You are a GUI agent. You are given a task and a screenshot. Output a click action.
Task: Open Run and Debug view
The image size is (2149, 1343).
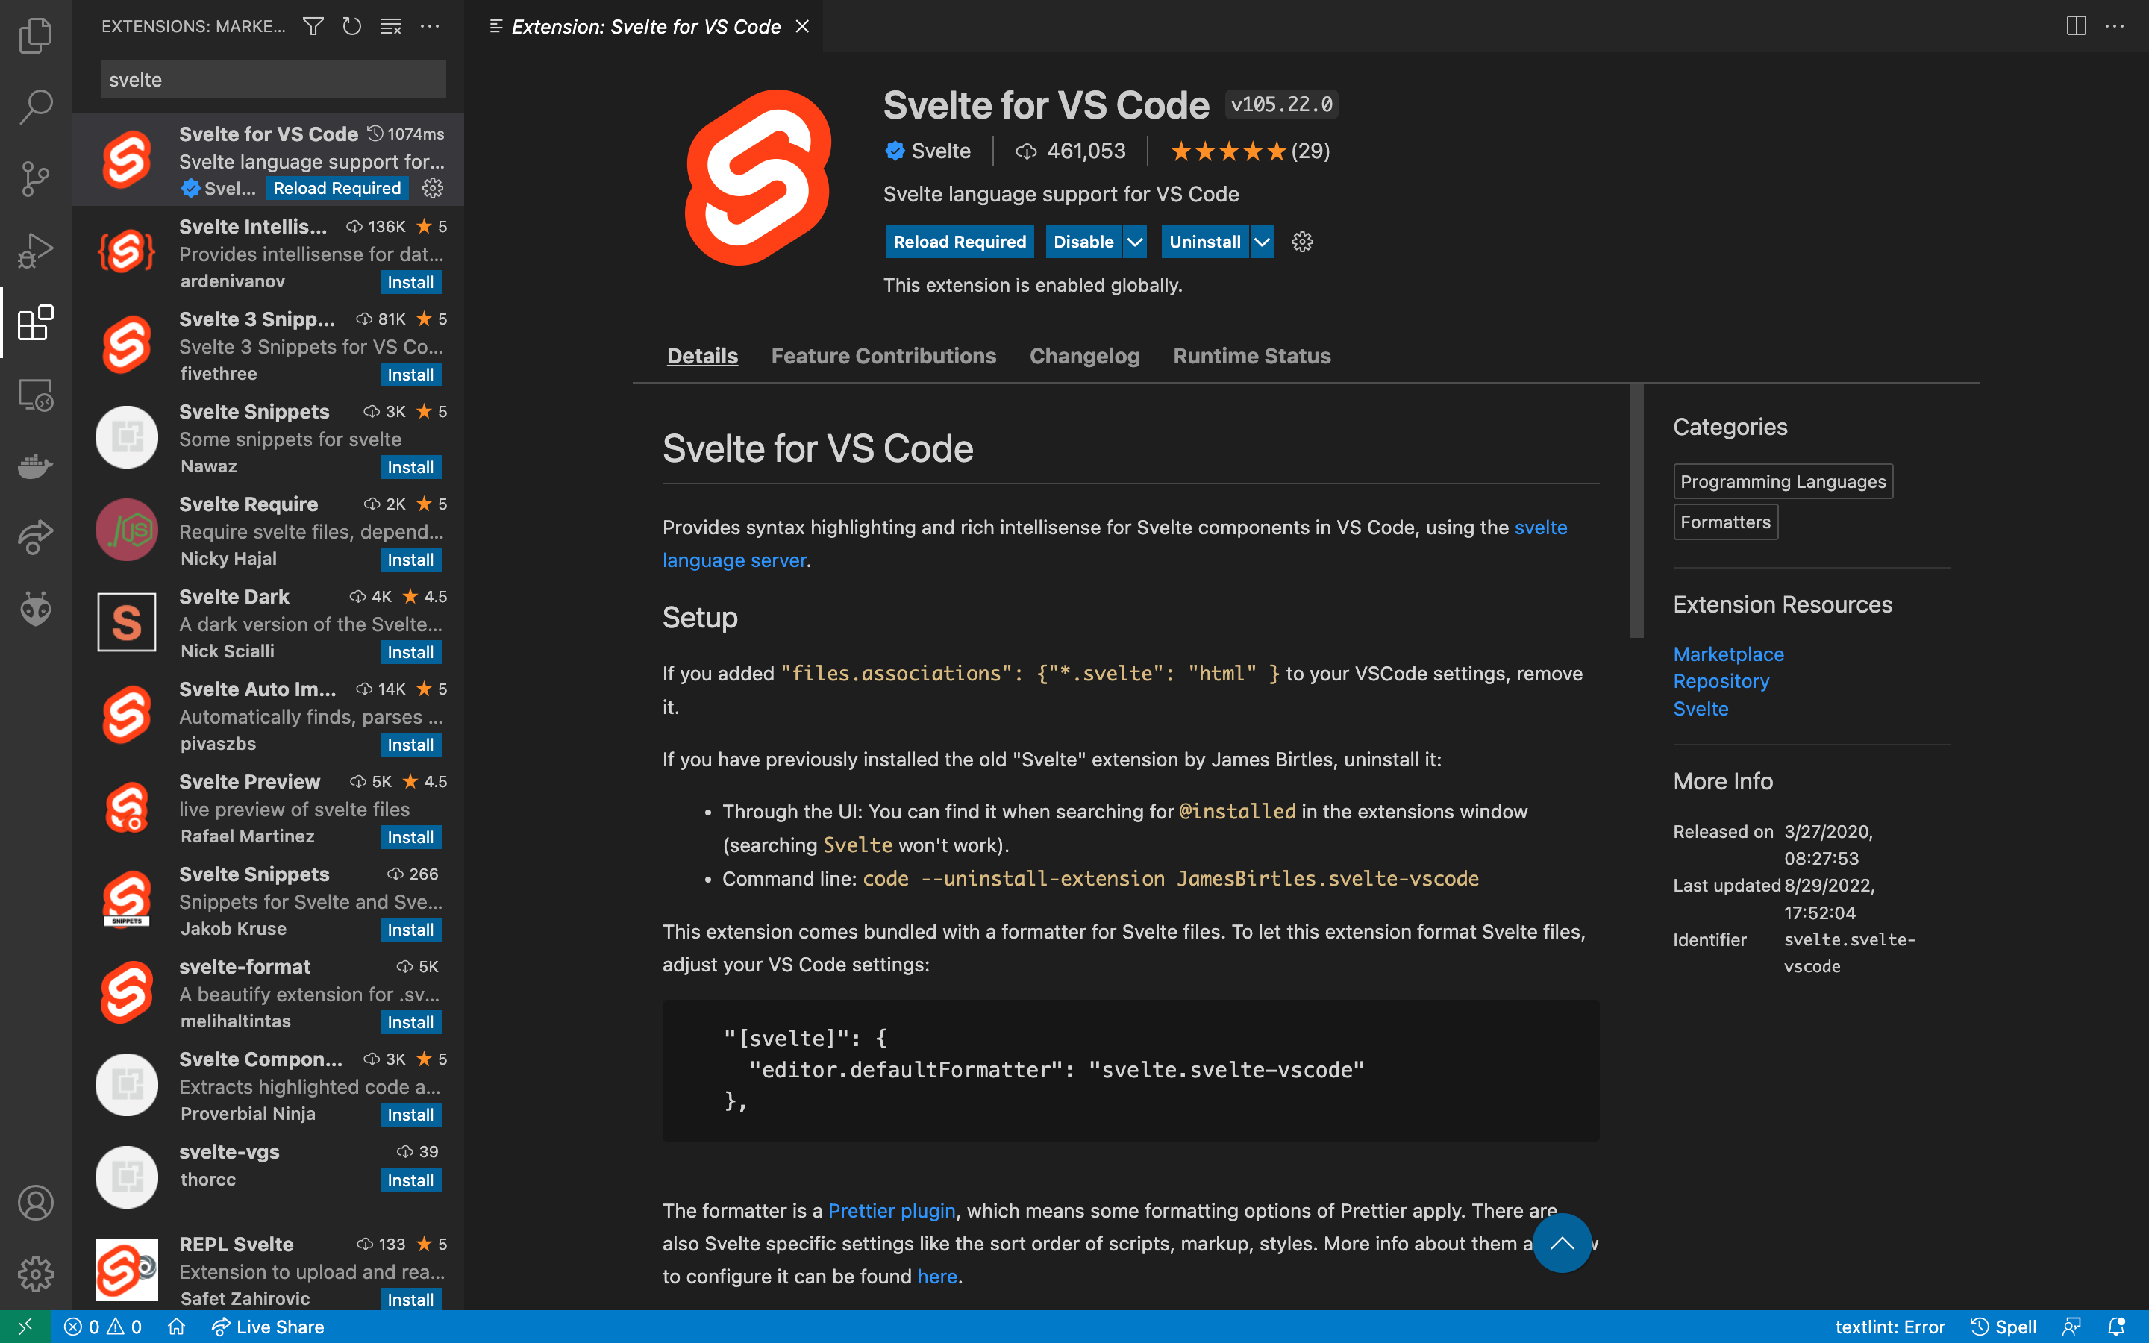point(36,251)
